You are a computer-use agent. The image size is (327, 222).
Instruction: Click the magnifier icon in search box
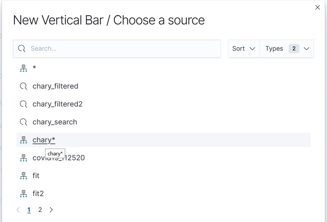click(22, 49)
